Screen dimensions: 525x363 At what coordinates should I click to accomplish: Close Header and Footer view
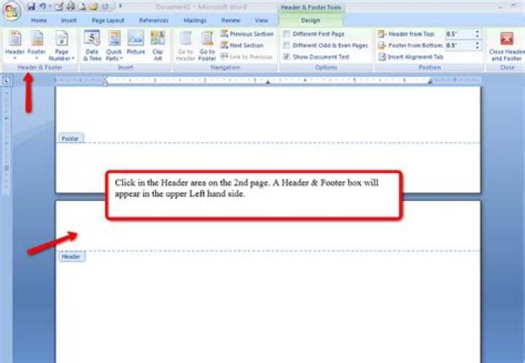point(506,45)
